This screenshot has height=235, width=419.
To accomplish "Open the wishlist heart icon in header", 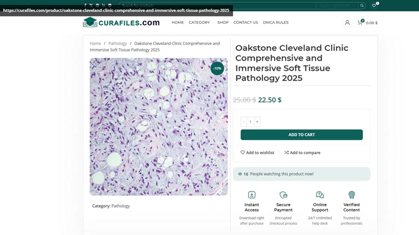I will 374,5.
